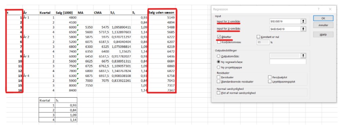344x127 pixels.
Task: Click the range picker for Y-område input
Action: coord(303,21)
